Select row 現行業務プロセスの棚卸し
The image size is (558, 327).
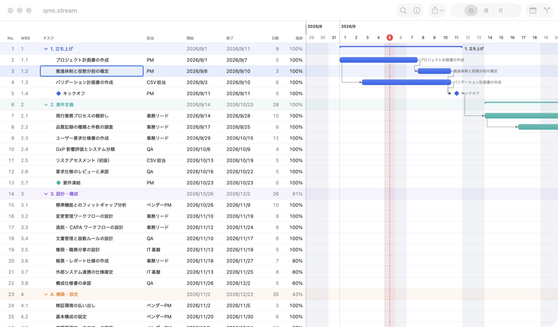[x=153, y=116]
